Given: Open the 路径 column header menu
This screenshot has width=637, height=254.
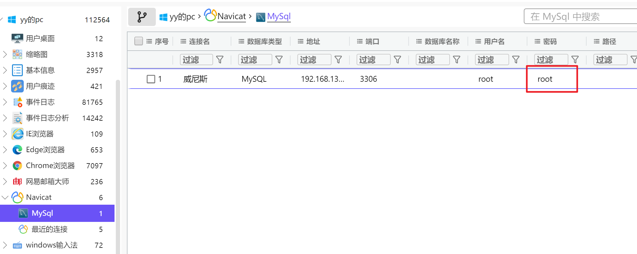Looking at the screenshot, I should (596, 41).
